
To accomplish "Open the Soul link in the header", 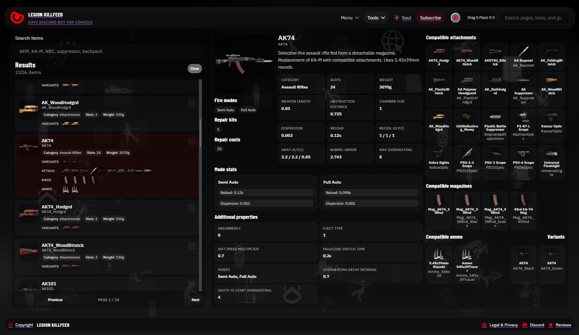I will 403,18.
